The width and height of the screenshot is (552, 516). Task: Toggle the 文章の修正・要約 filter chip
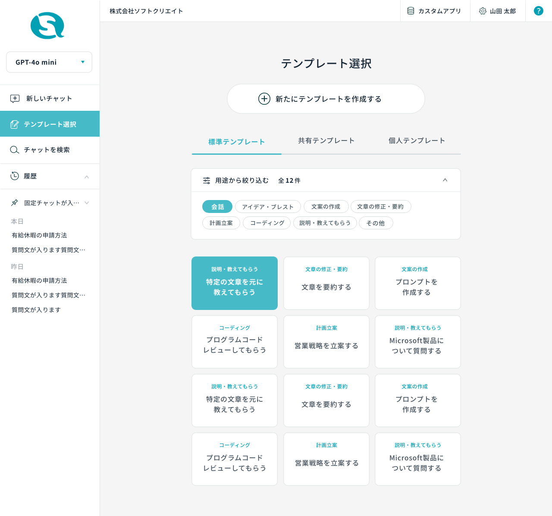(380, 206)
